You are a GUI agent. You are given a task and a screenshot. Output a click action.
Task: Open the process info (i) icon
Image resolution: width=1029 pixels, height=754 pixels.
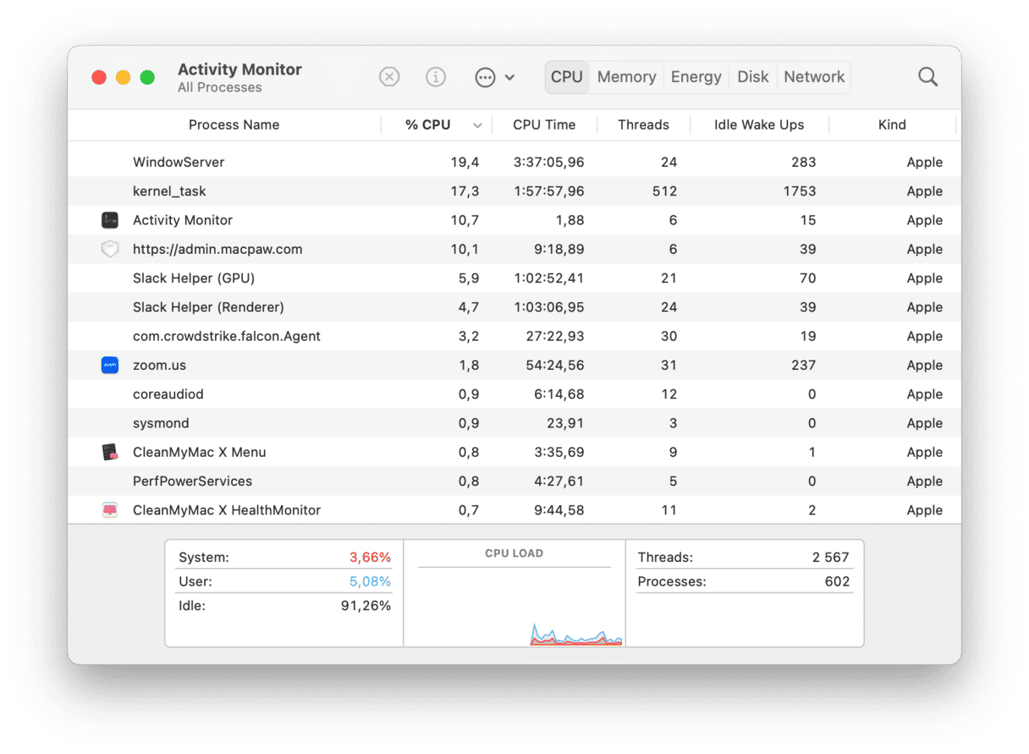(x=436, y=77)
